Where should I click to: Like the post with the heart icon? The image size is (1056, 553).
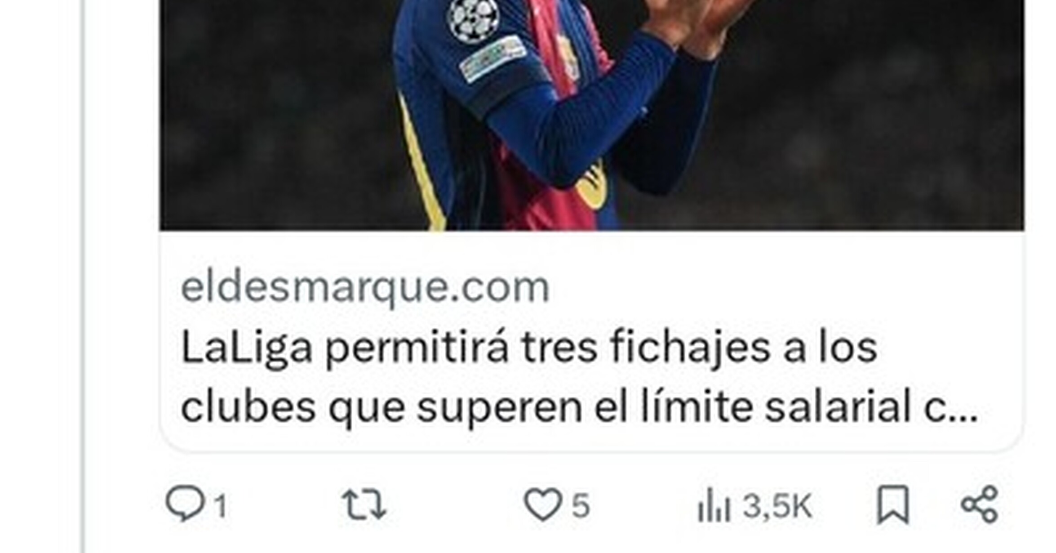point(543,504)
